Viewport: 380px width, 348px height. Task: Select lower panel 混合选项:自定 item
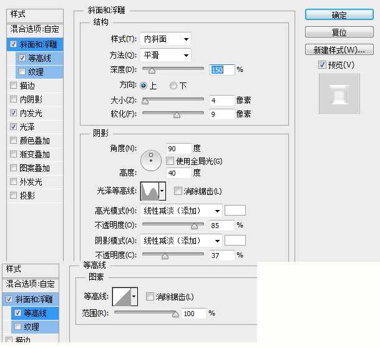[x=31, y=284]
